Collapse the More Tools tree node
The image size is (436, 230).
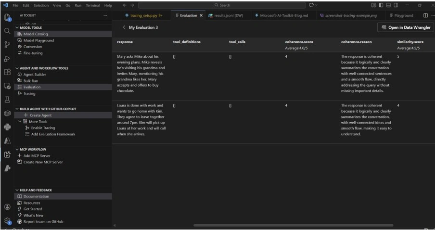(19, 122)
